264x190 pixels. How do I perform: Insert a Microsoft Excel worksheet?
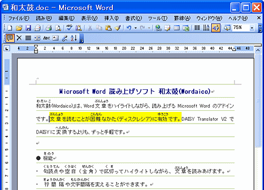[186, 28]
